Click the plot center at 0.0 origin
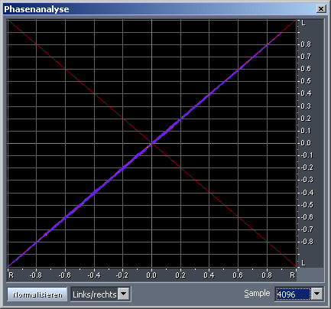 coord(151,143)
